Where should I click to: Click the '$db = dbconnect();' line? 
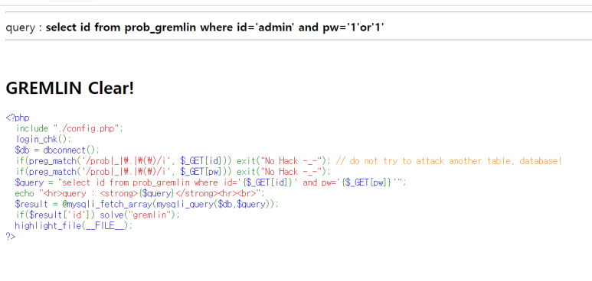(x=57, y=150)
